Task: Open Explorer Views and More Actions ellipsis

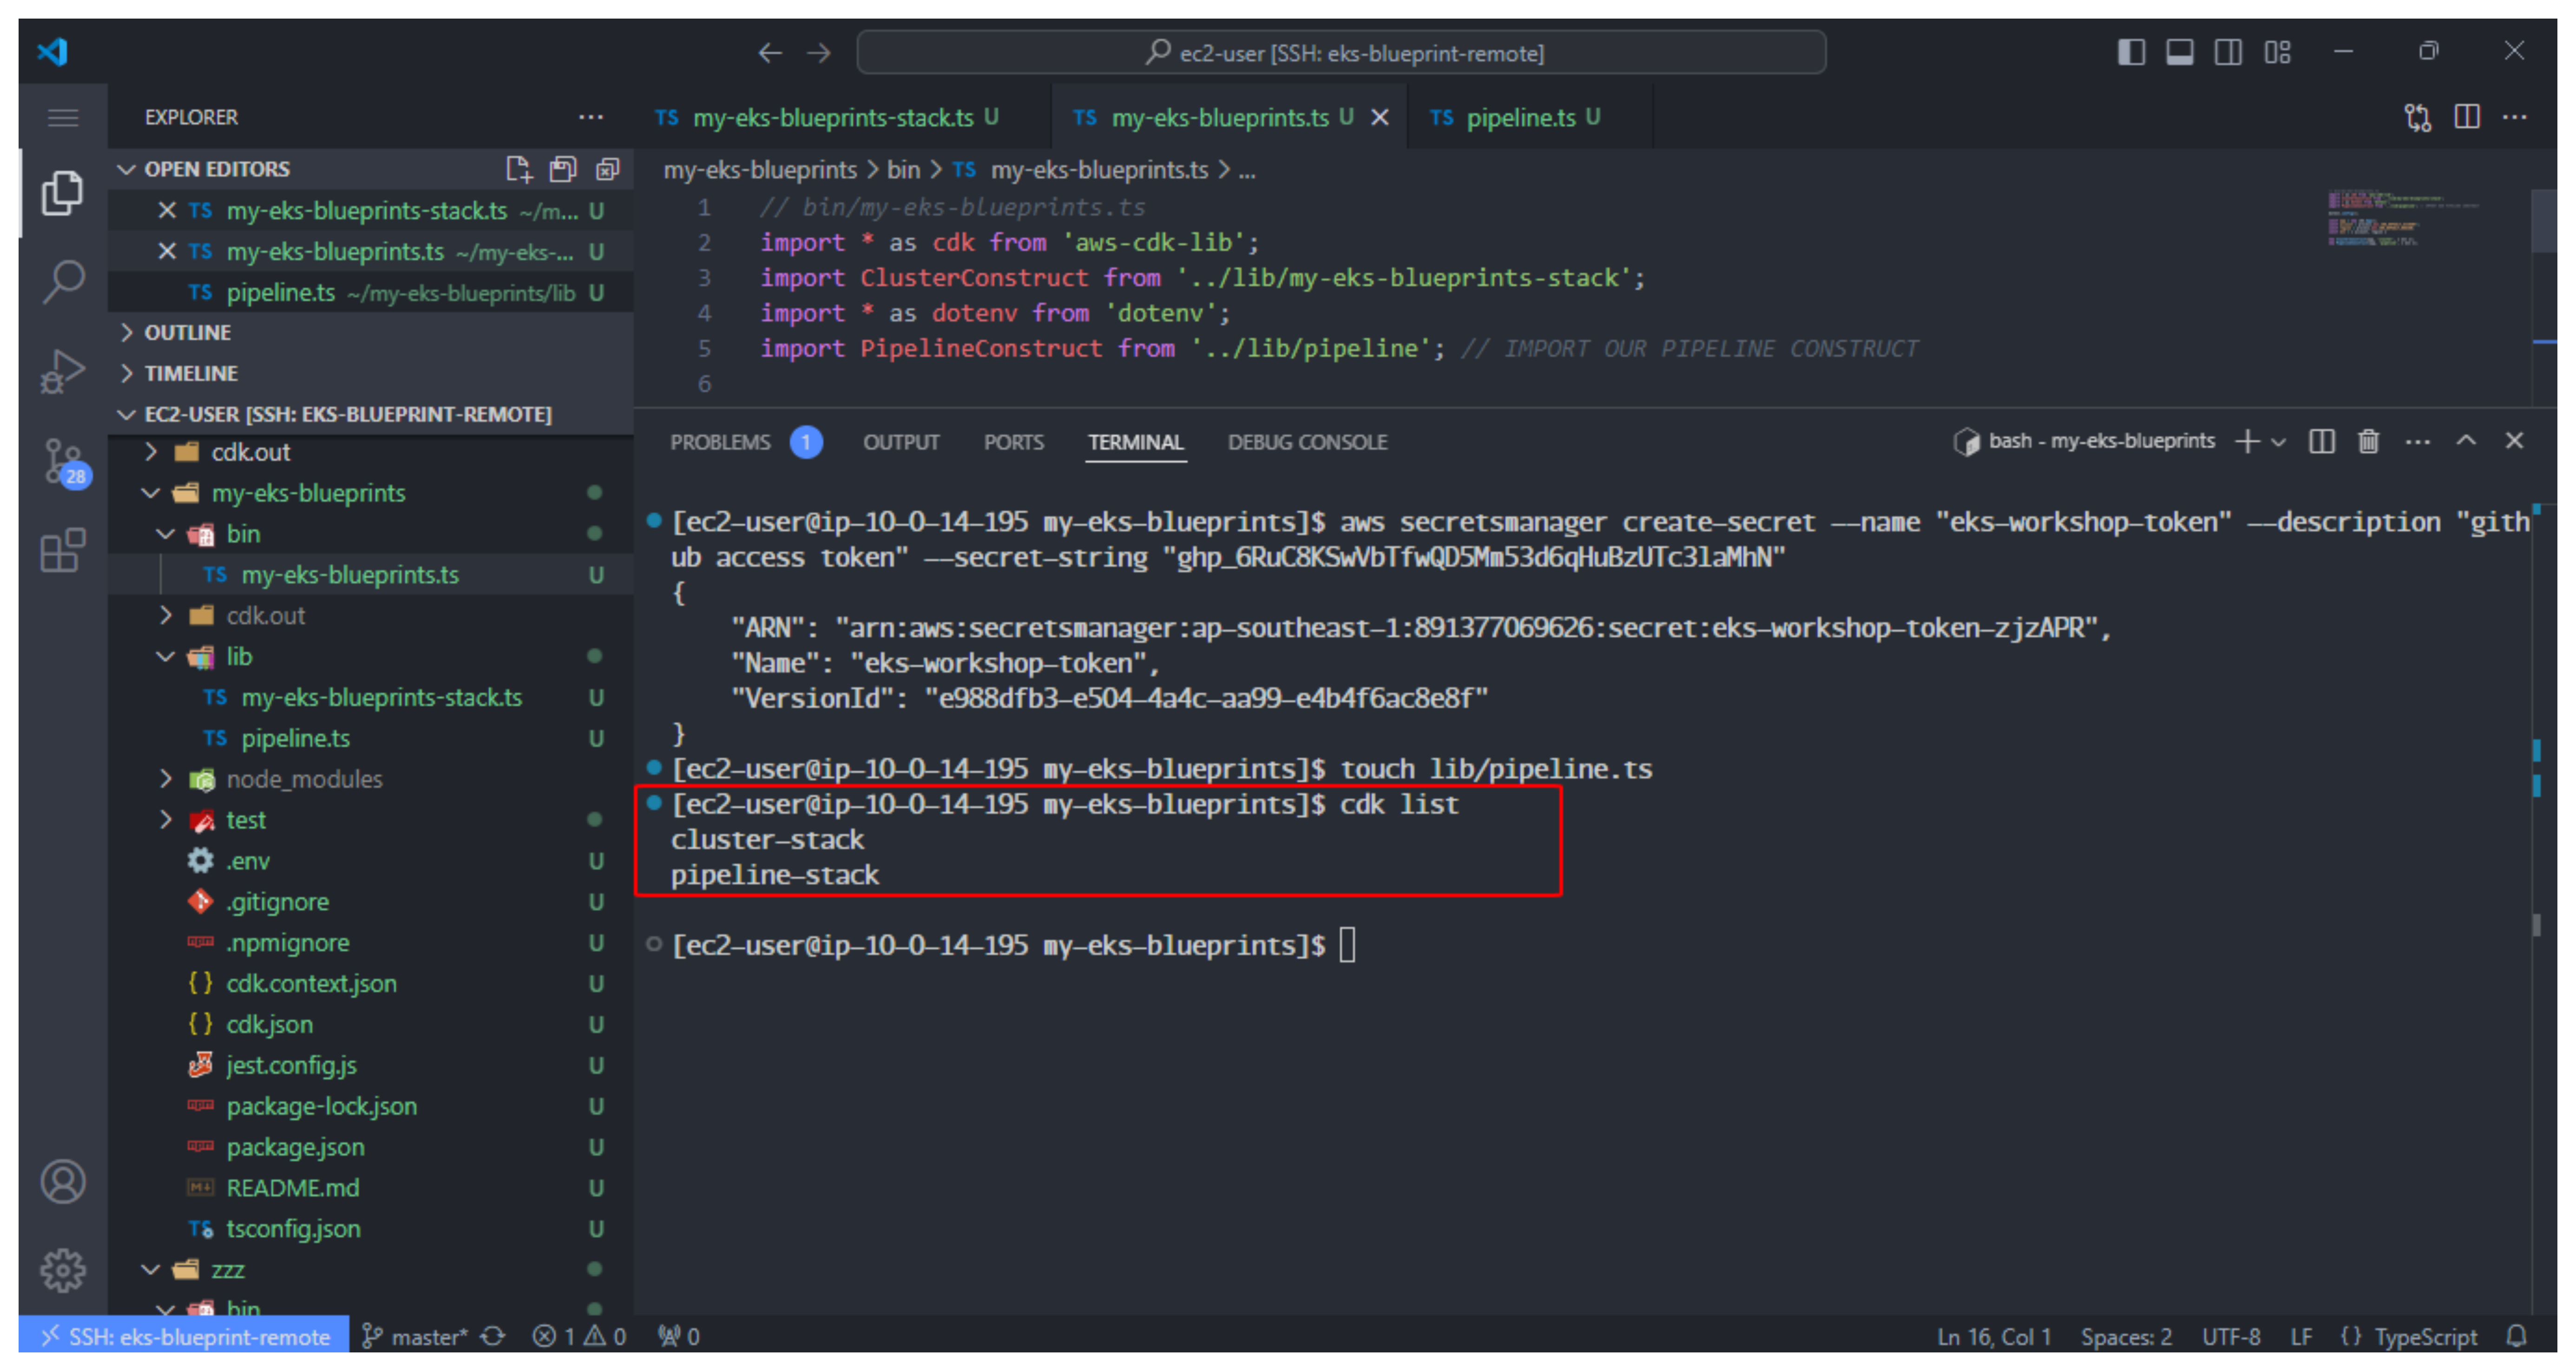Action: (x=591, y=117)
